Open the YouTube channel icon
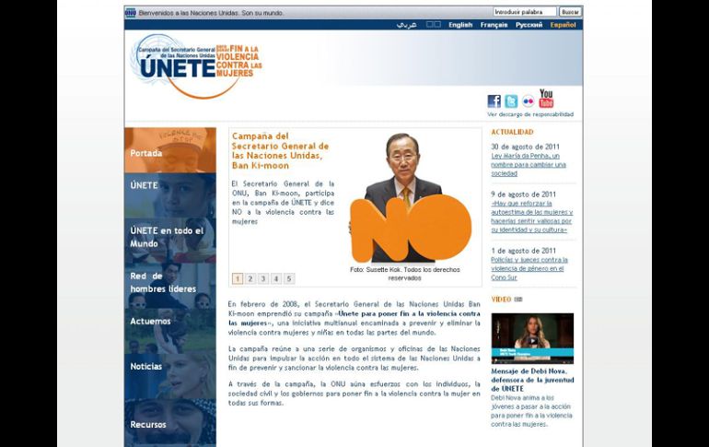The width and height of the screenshot is (709, 447). [546, 98]
